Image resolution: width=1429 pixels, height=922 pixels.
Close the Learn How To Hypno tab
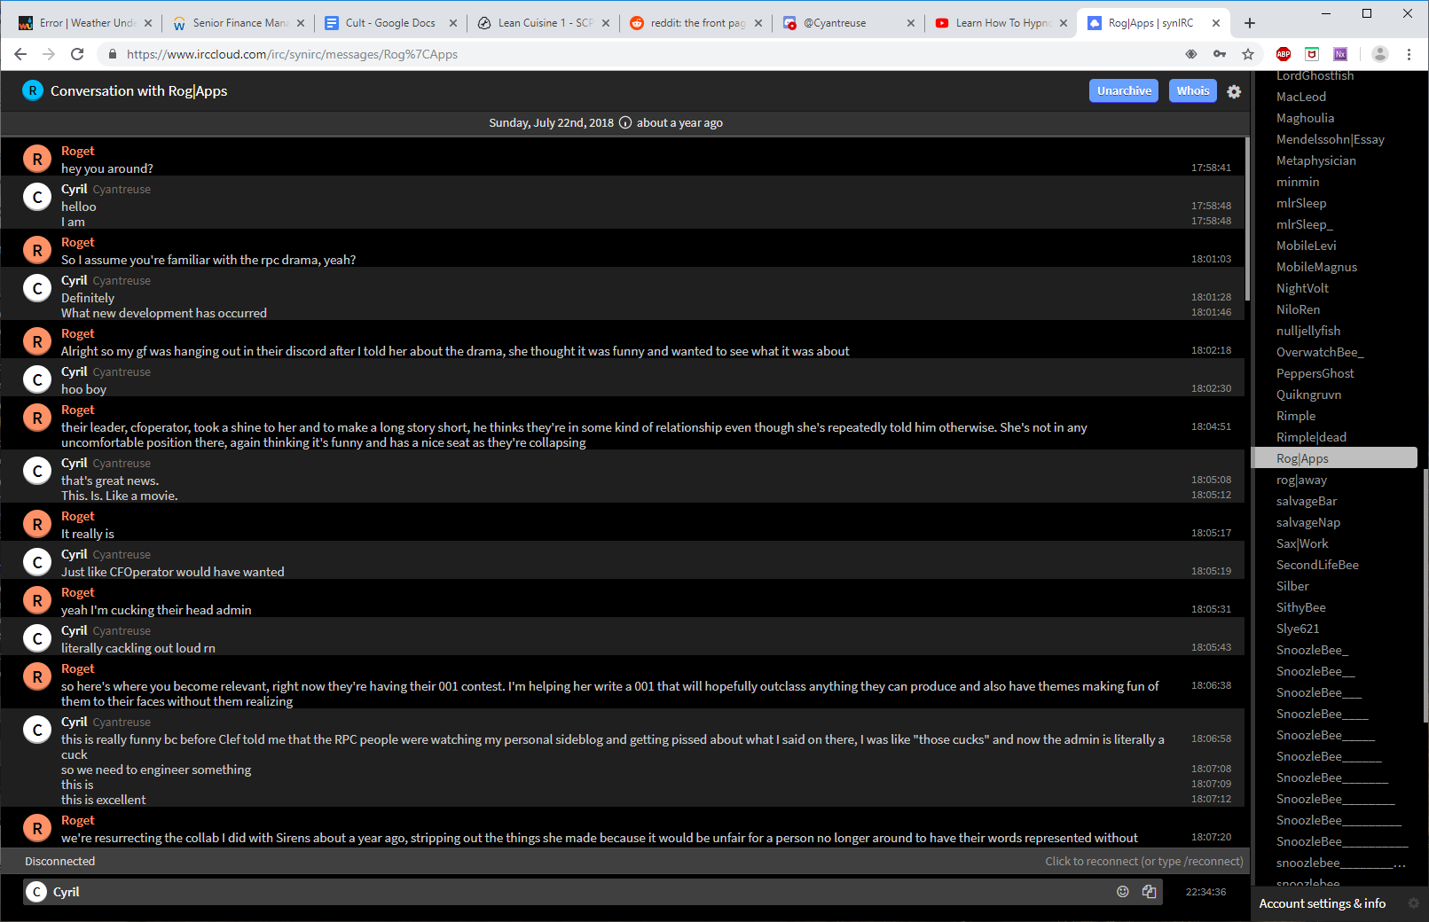click(1063, 23)
